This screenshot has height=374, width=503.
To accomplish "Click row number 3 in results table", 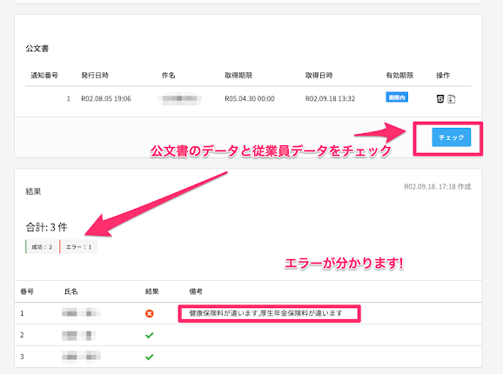I will tap(22, 357).
